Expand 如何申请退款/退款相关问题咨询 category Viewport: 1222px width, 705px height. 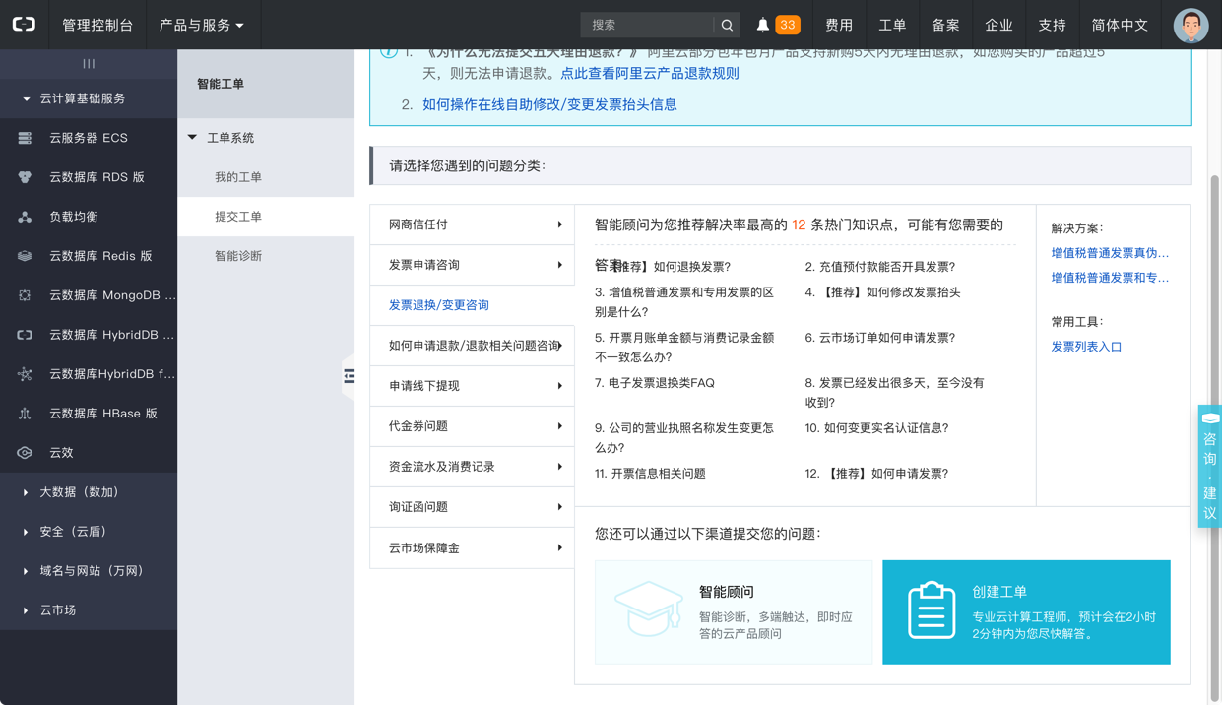pos(472,346)
